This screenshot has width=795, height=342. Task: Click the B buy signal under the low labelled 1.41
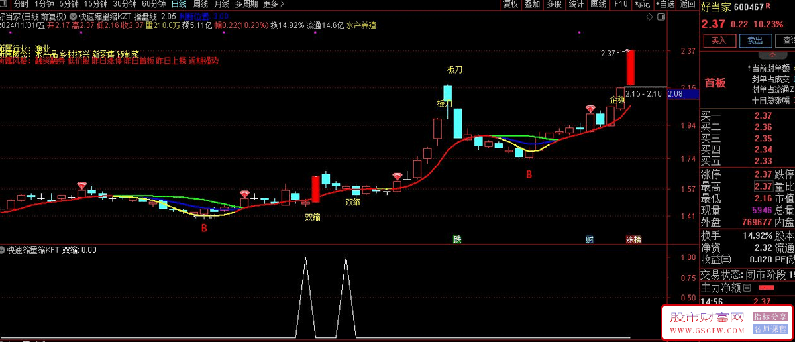(x=204, y=228)
